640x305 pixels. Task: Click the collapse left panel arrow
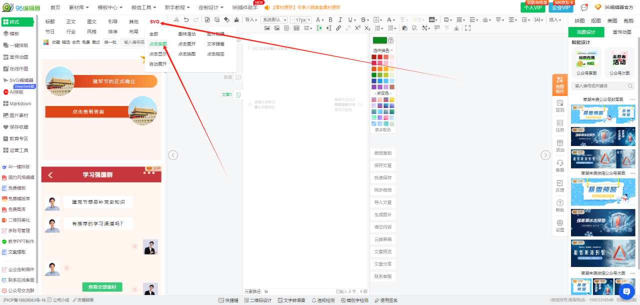173,155
